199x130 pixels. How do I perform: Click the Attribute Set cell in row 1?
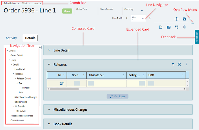click(x=106, y=83)
